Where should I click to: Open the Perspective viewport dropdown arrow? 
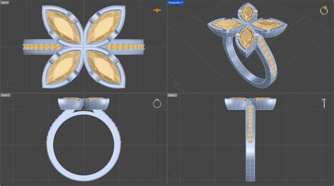[x=182, y=3]
